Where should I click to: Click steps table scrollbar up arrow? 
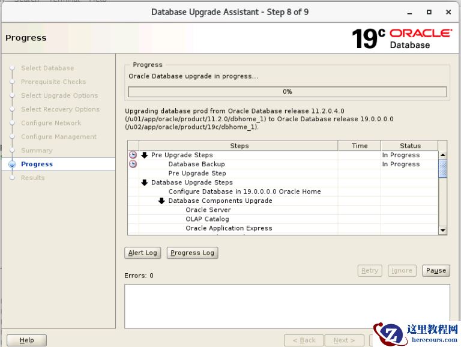point(443,155)
